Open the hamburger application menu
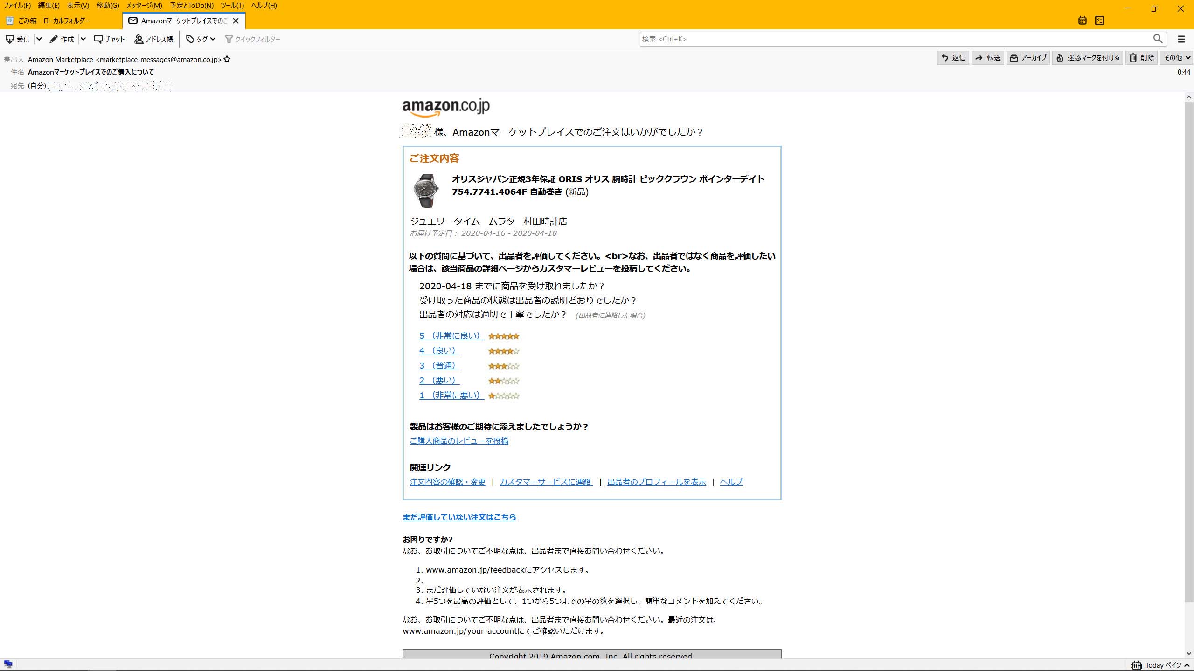Screen dimensions: 1194x671 coord(1181,39)
